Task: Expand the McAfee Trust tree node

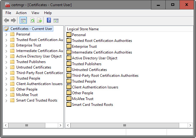Action: (x=6, y=95)
